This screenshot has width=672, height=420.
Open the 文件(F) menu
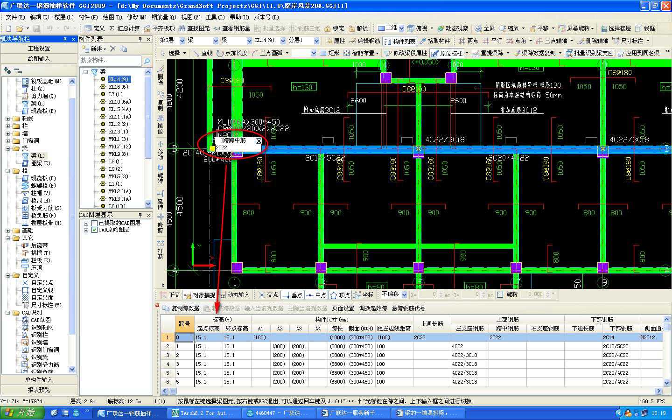click(14, 17)
